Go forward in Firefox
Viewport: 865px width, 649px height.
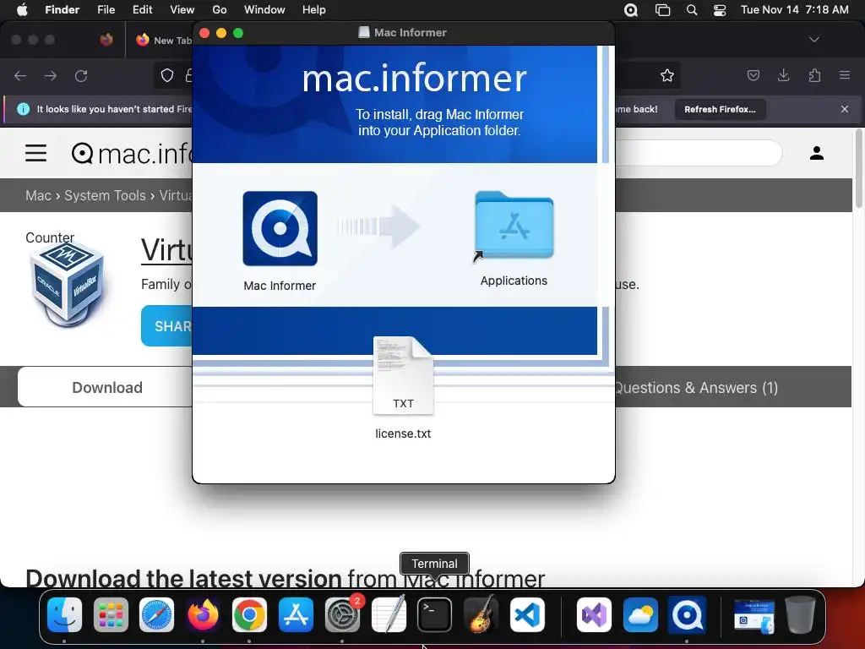51,75
